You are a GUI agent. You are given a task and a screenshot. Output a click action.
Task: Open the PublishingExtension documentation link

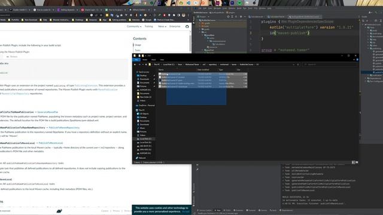point(86,85)
